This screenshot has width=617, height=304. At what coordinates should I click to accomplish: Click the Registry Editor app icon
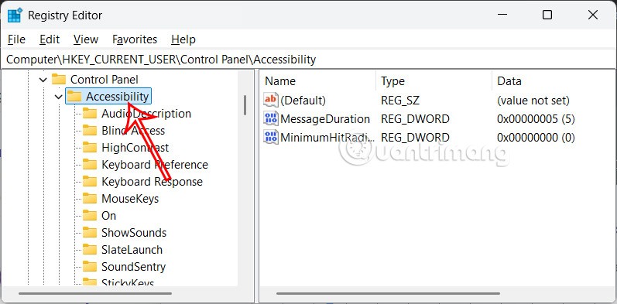tap(15, 15)
